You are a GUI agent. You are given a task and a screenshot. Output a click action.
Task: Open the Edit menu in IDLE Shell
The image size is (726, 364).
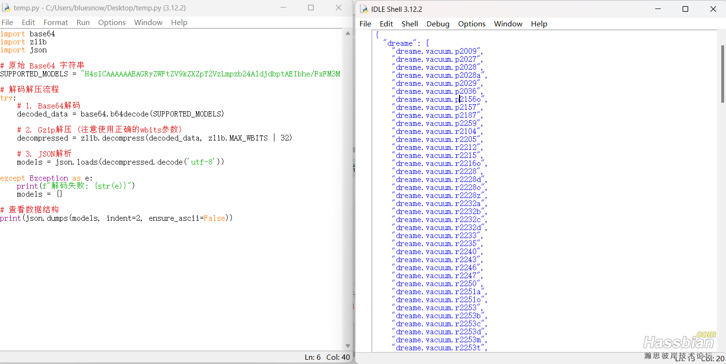pos(386,24)
